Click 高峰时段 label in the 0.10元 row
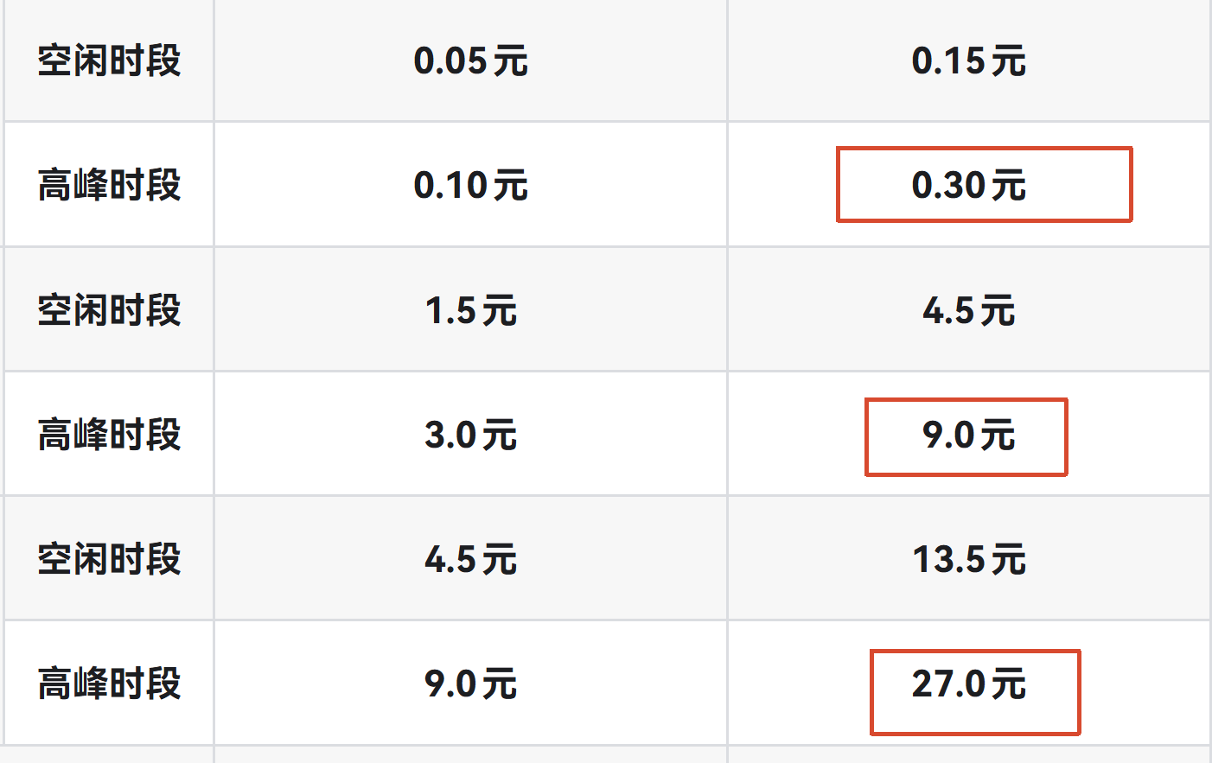The image size is (1212, 763). (x=109, y=185)
